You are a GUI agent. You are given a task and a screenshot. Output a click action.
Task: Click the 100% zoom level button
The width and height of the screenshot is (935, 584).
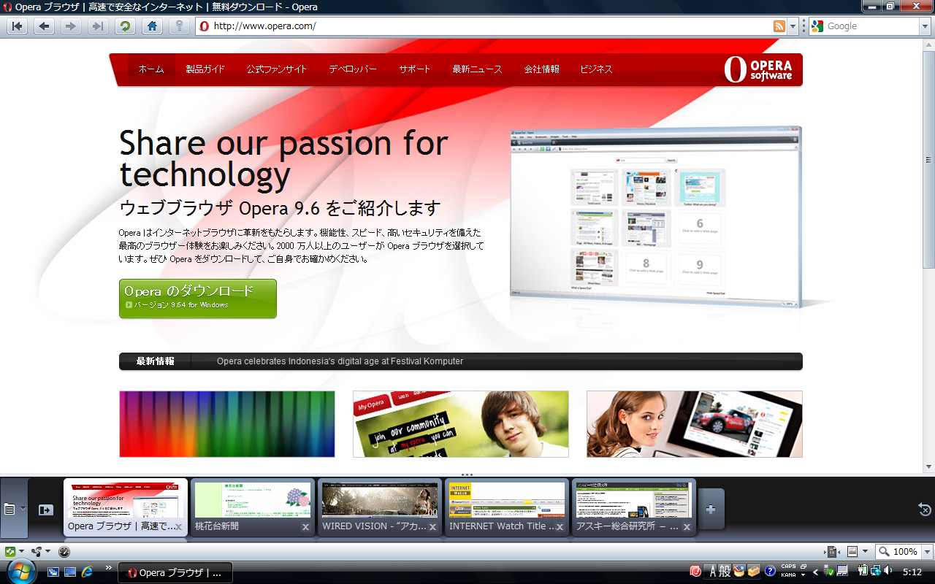point(898,552)
